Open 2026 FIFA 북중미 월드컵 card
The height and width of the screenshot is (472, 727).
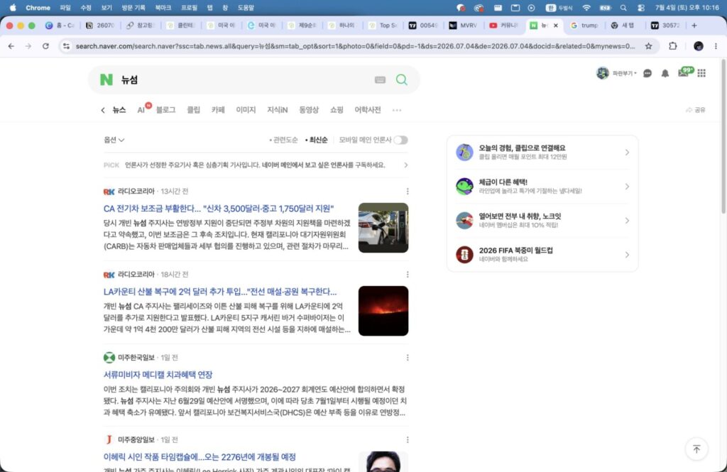point(542,255)
